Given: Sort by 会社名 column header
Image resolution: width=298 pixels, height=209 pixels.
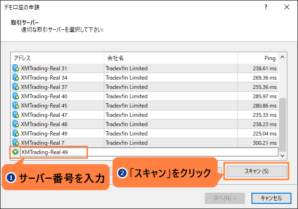Looking at the screenshot, I should (x=171, y=58).
